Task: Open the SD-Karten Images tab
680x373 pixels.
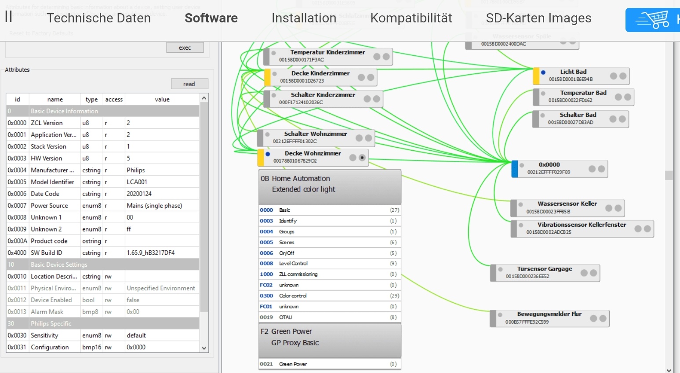Action: click(538, 18)
